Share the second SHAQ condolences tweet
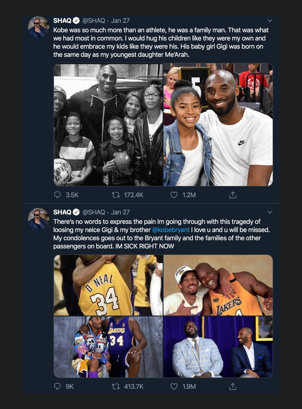The image size is (302, 409). [x=233, y=386]
